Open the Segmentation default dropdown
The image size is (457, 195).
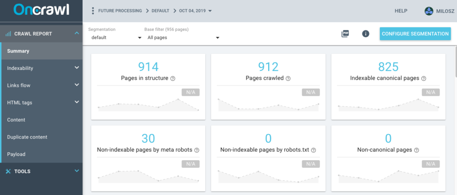115,38
